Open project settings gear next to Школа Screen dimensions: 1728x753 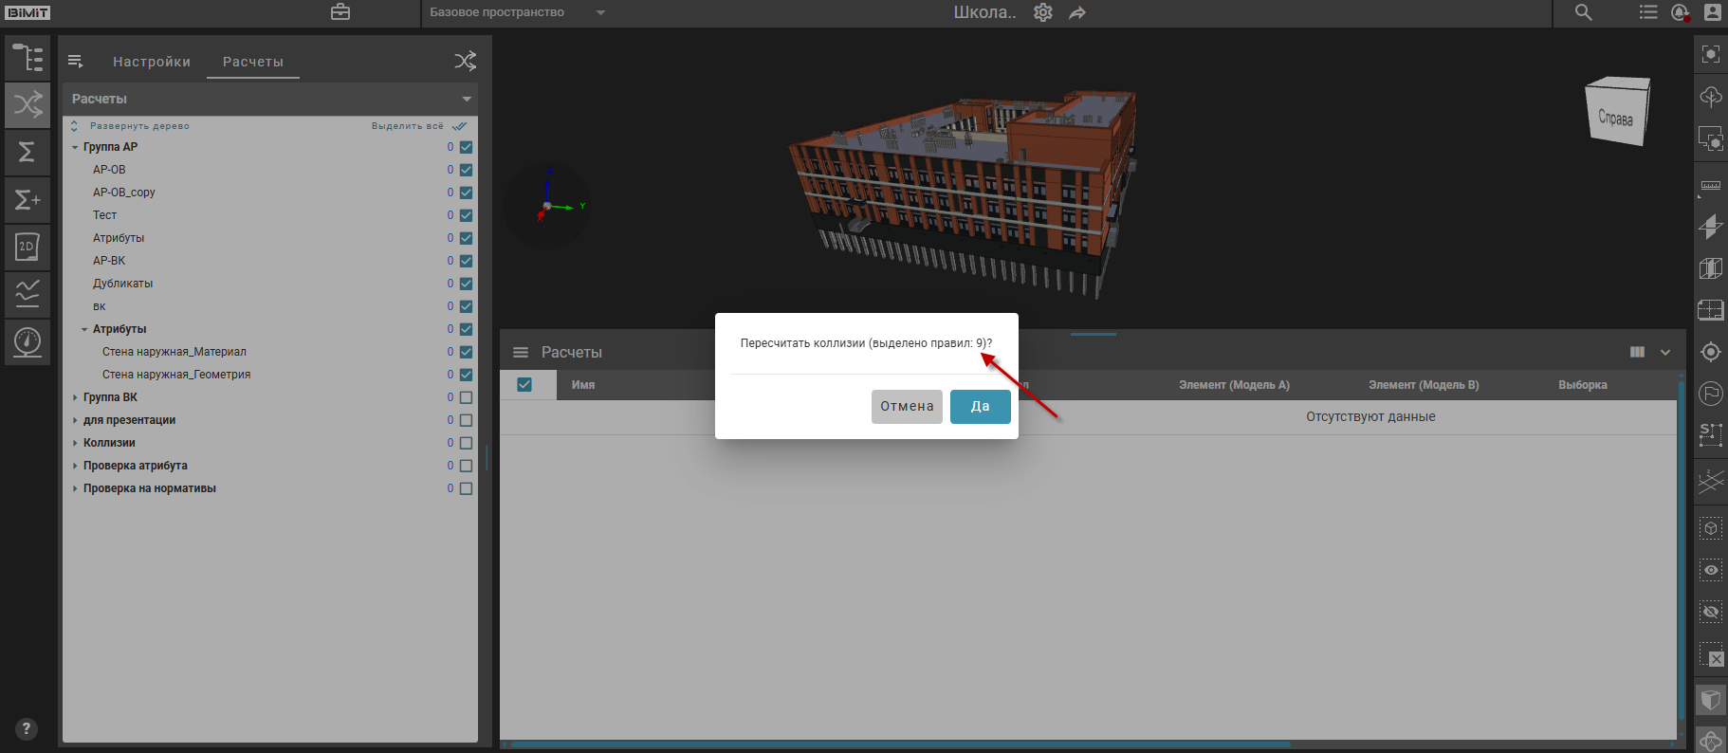coord(1043,12)
